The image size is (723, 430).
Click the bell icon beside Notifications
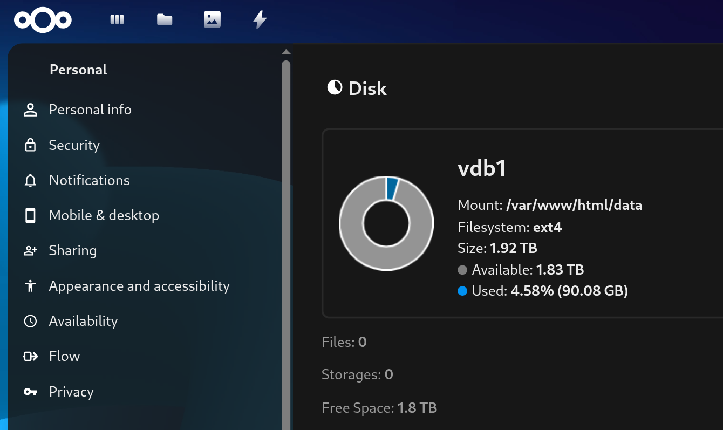point(30,181)
